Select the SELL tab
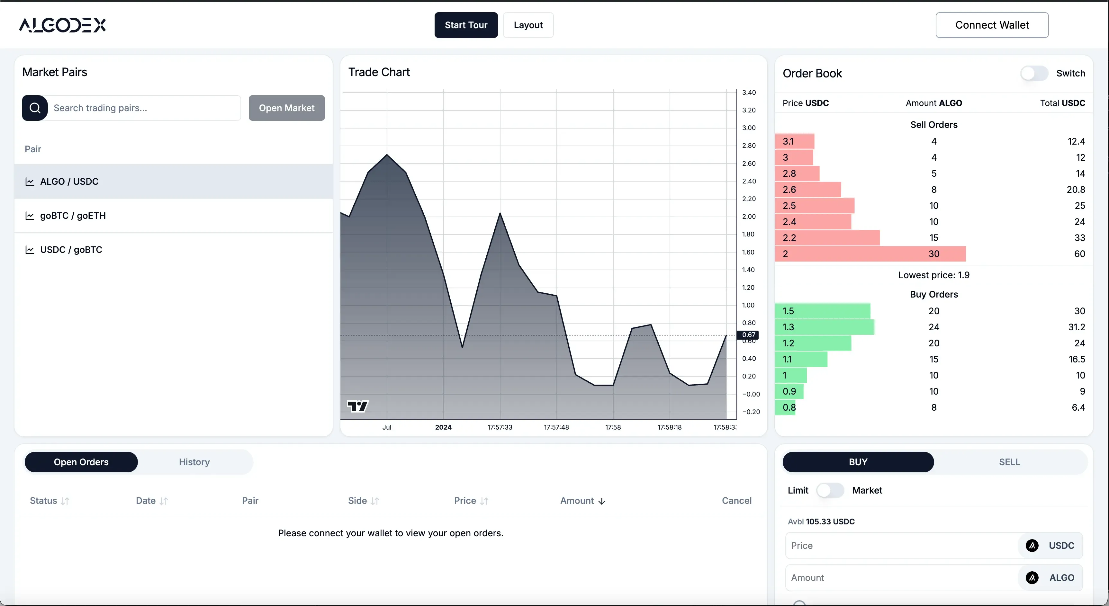The width and height of the screenshot is (1109, 606). 1010,462
